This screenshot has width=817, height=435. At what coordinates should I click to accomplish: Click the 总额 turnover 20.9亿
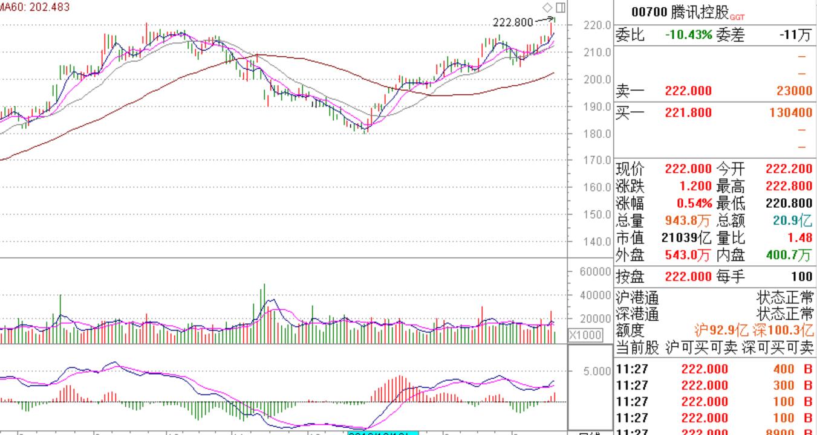click(x=793, y=221)
